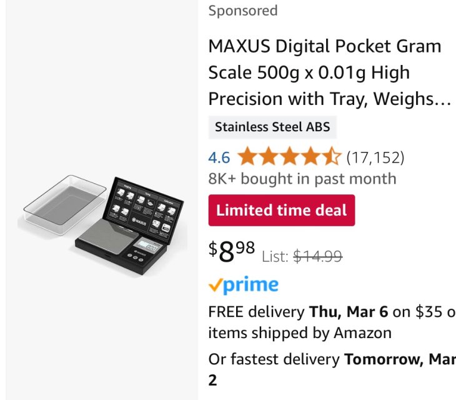Click the 8K+ bought in past month text

(302, 178)
